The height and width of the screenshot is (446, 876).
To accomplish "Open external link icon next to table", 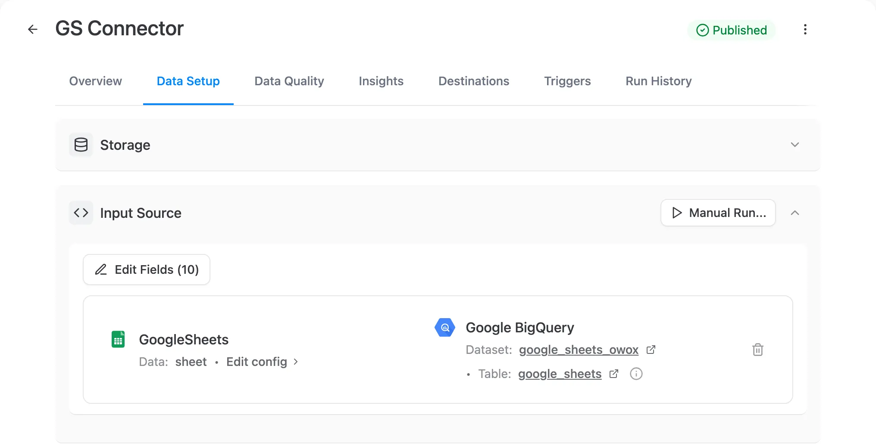I will pos(614,374).
